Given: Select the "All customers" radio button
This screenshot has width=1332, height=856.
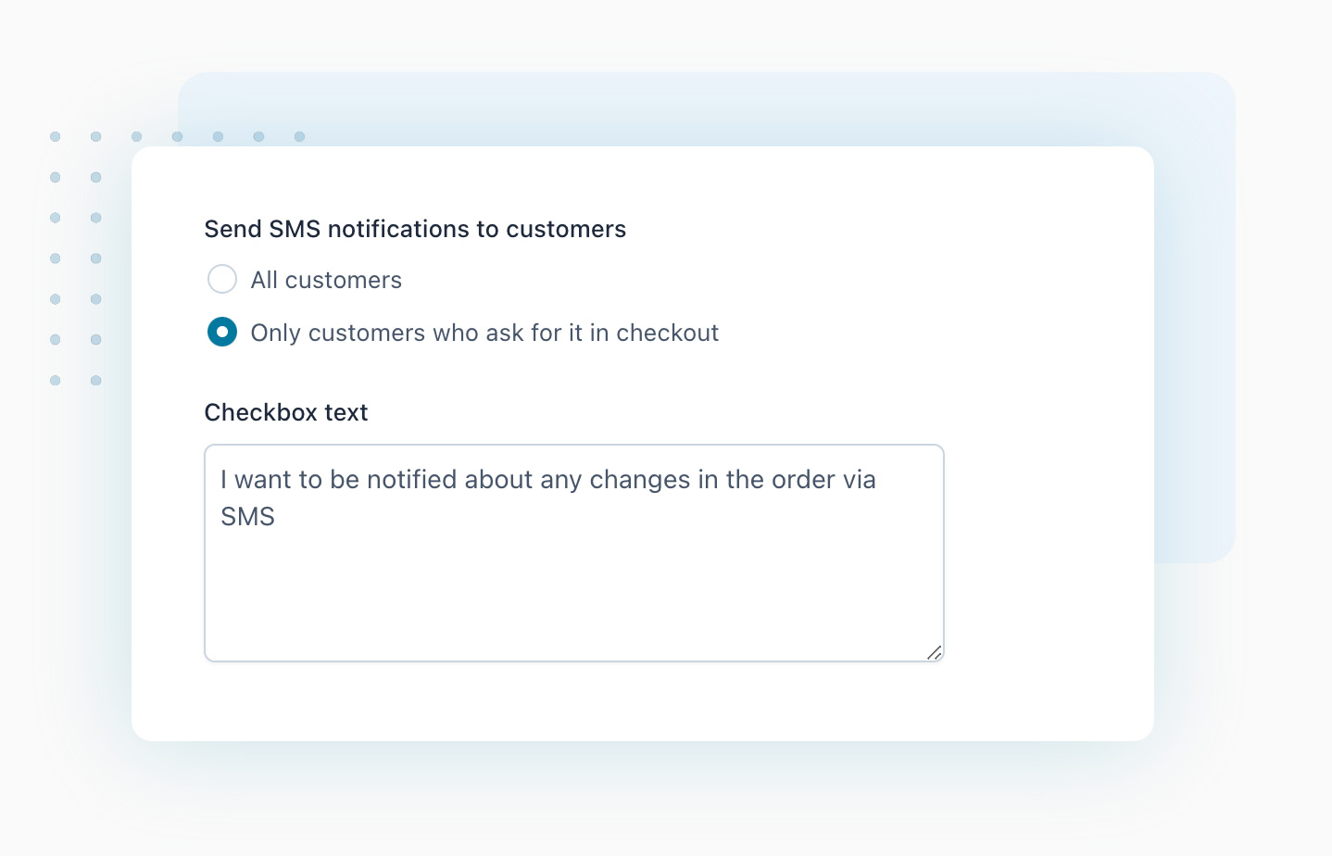Looking at the screenshot, I should pyautogui.click(x=222, y=279).
